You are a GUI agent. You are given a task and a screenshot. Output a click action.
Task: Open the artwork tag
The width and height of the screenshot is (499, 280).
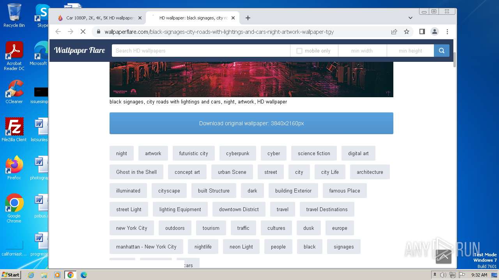(x=153, y=153)
